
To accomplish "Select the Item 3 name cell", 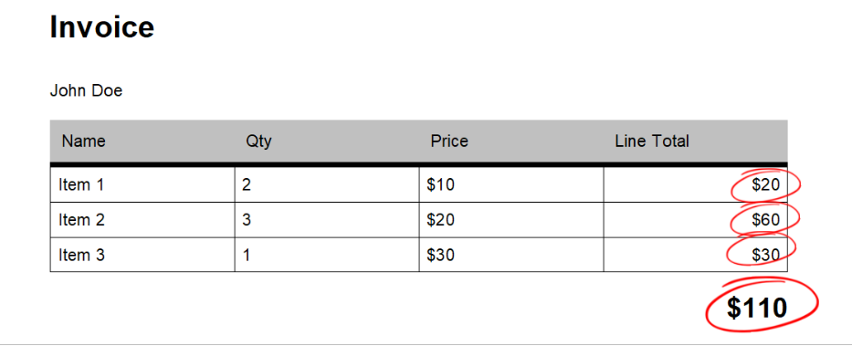I will [x=142, y=255].
